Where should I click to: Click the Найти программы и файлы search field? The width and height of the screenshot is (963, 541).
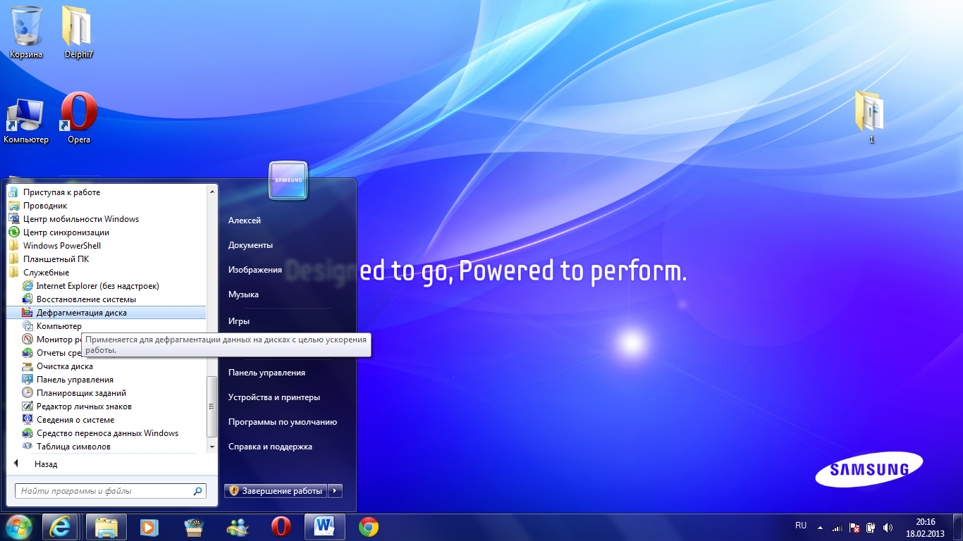103,491
